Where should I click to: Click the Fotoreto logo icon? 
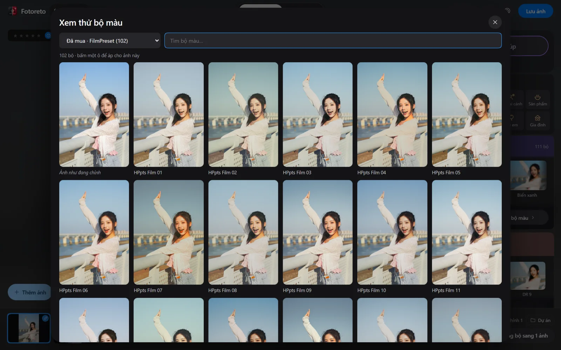tap(13, 11)
